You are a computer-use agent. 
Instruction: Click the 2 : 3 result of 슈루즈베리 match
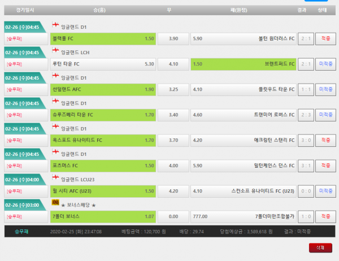(305, 115)
